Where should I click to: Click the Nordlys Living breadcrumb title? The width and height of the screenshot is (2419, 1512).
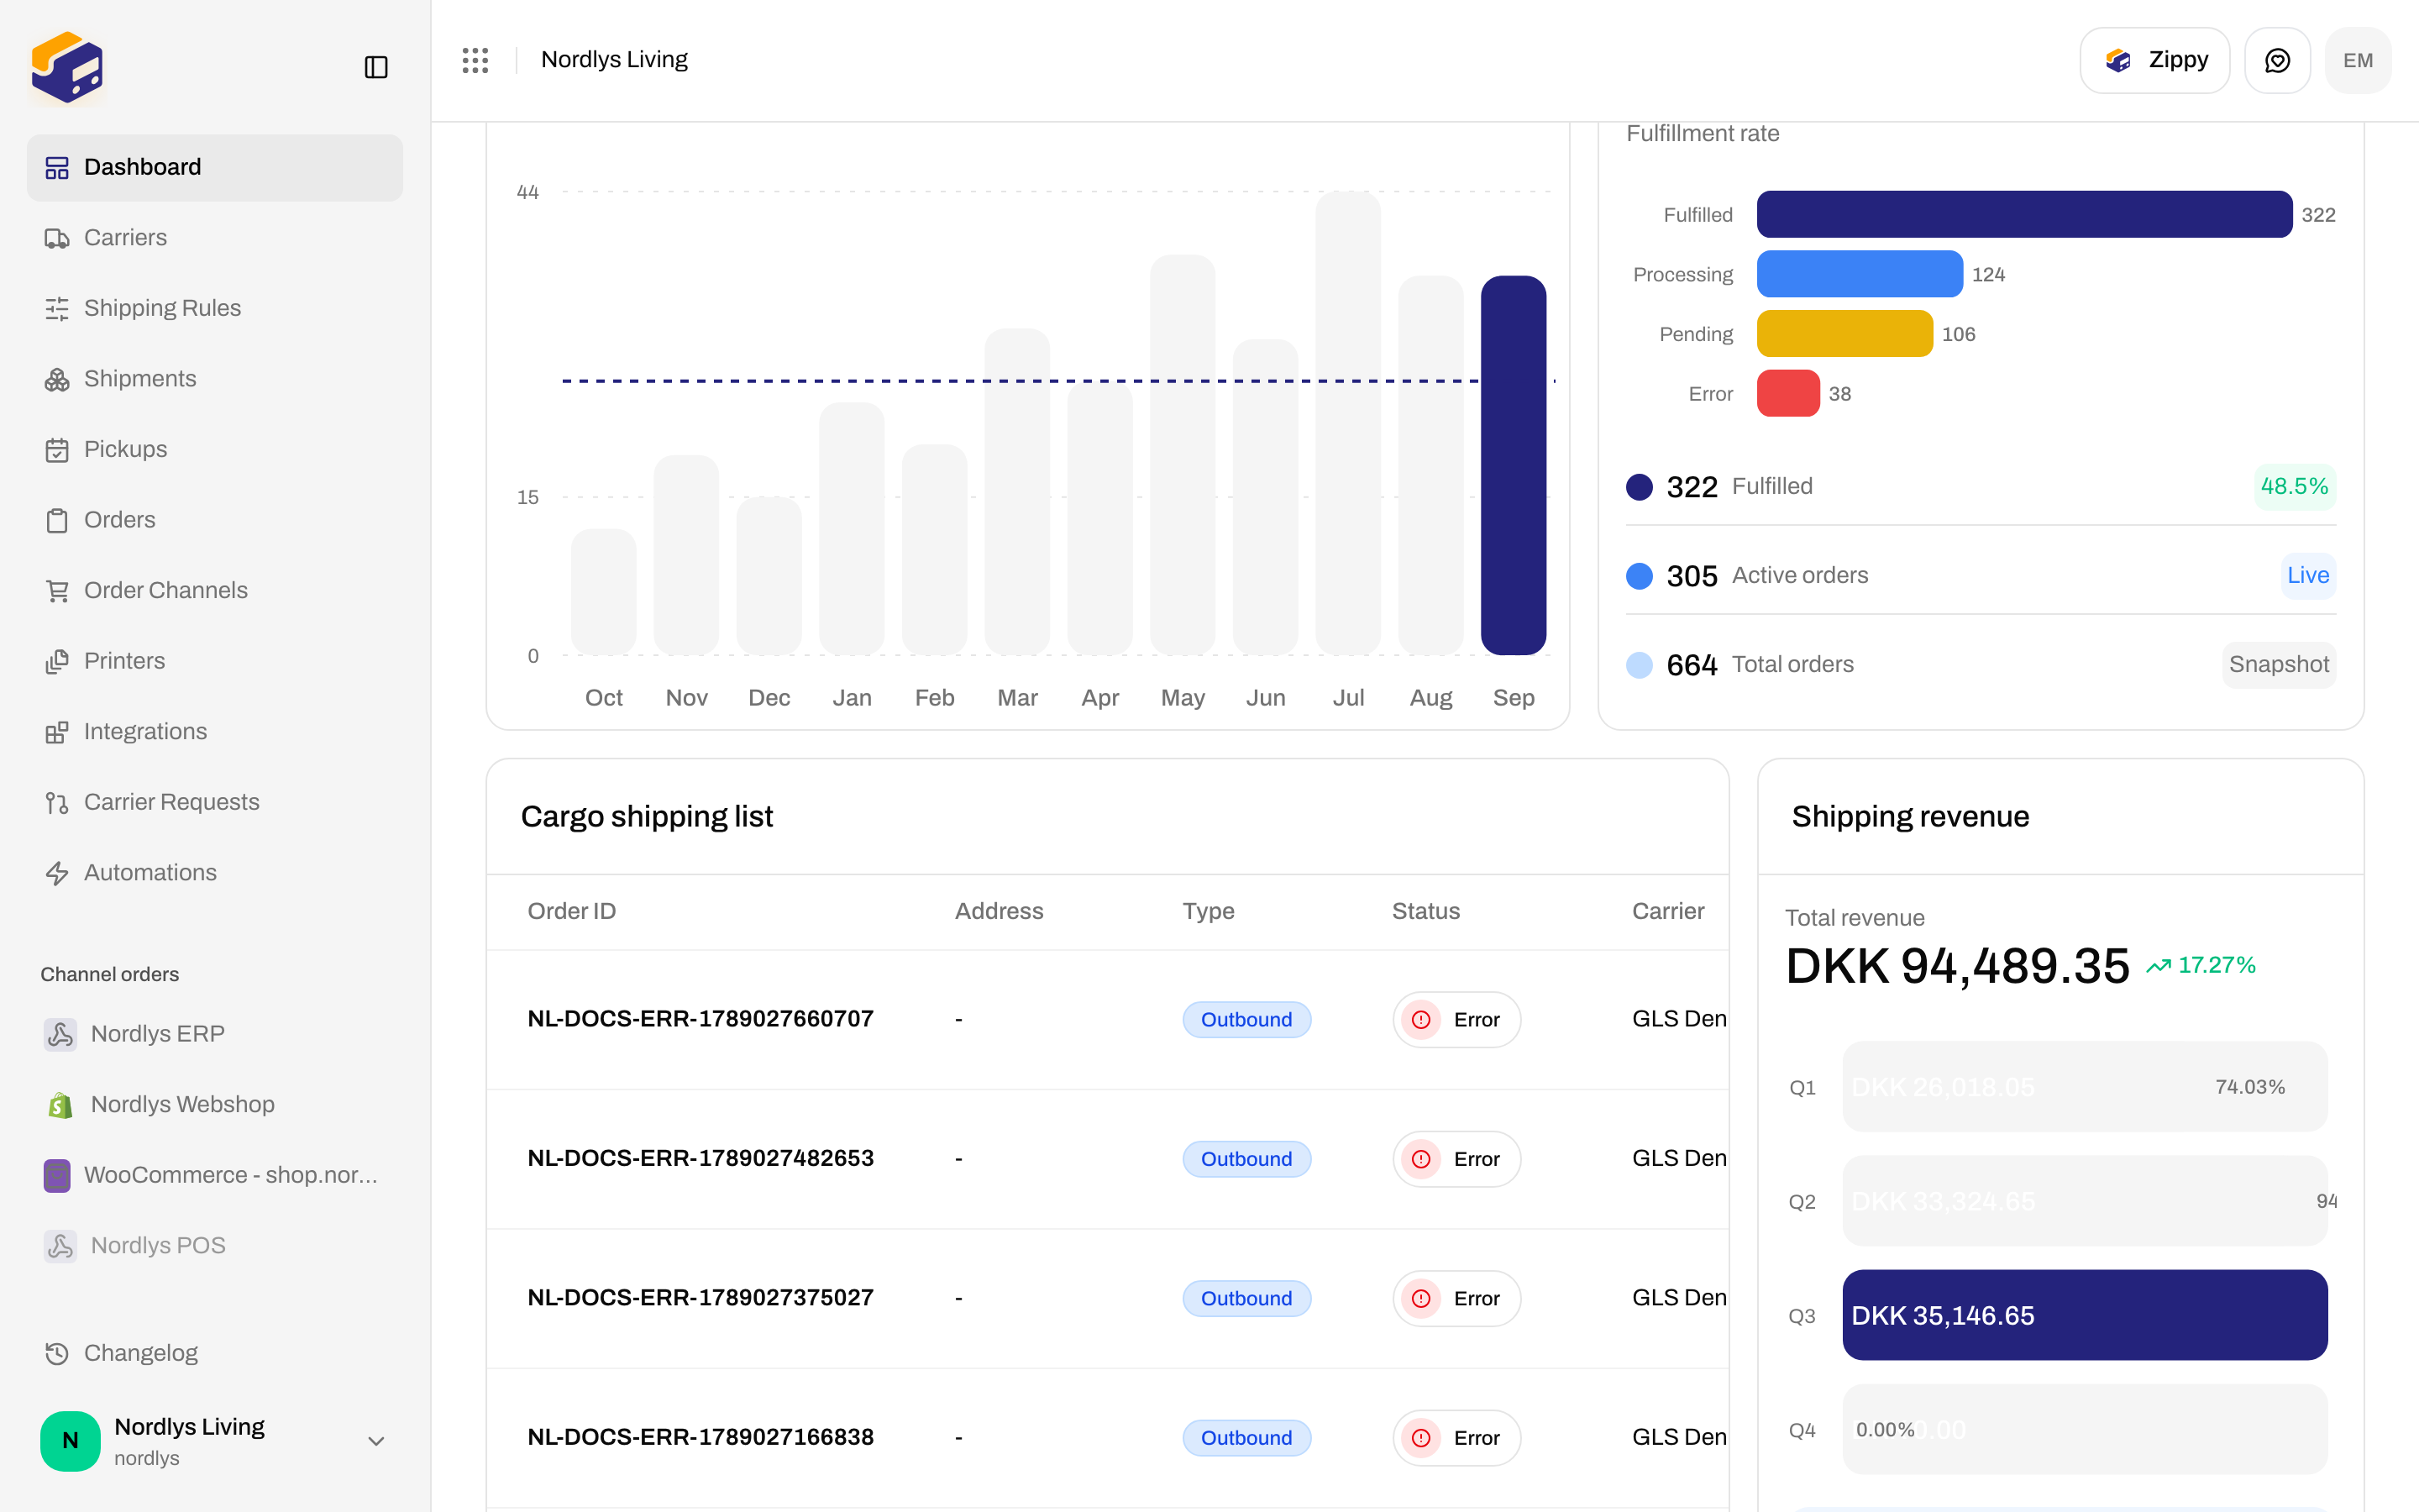coord(614,60)
